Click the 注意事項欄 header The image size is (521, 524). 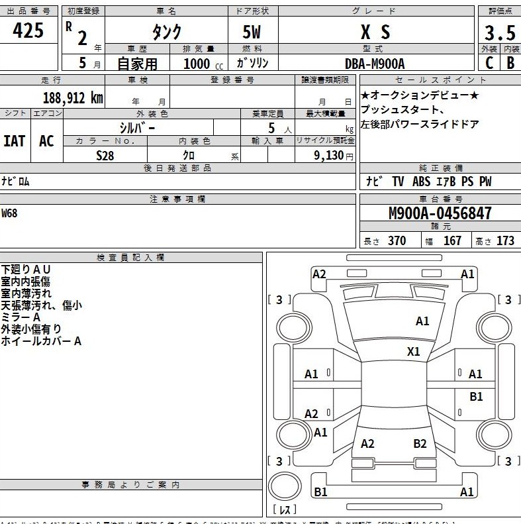(x=177, y=199)
